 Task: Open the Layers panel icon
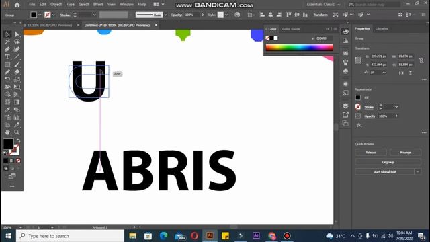345,106
